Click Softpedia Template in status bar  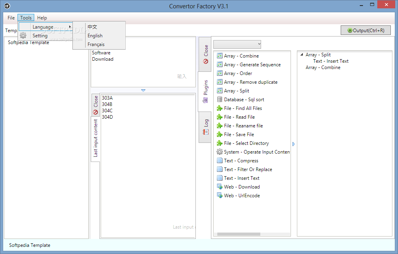coord(30,245)
